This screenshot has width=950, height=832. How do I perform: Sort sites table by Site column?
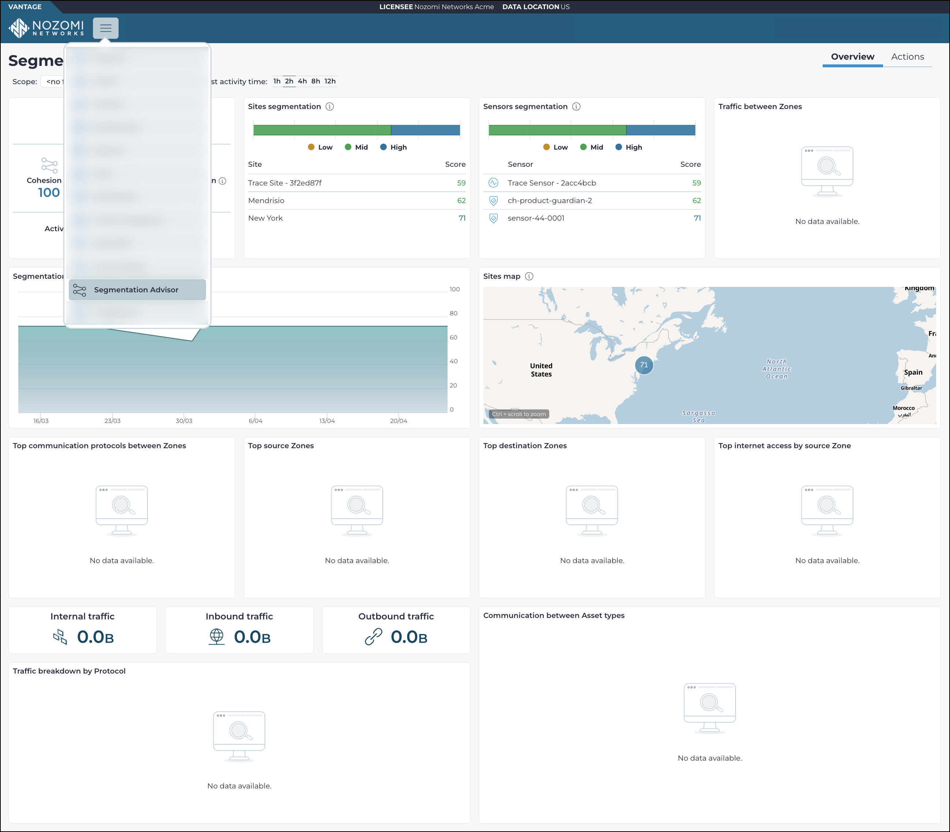tap(255, 164)
